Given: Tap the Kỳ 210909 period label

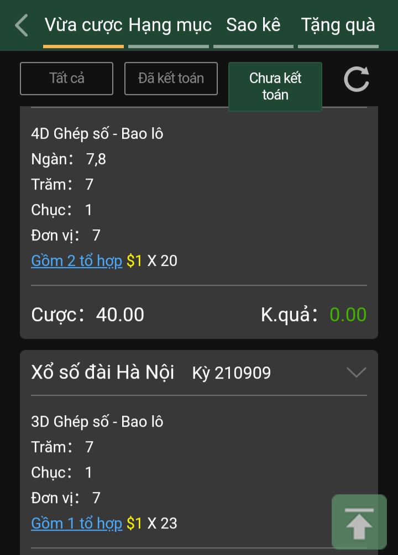Looking at the screenshot, I should [232, 373].
